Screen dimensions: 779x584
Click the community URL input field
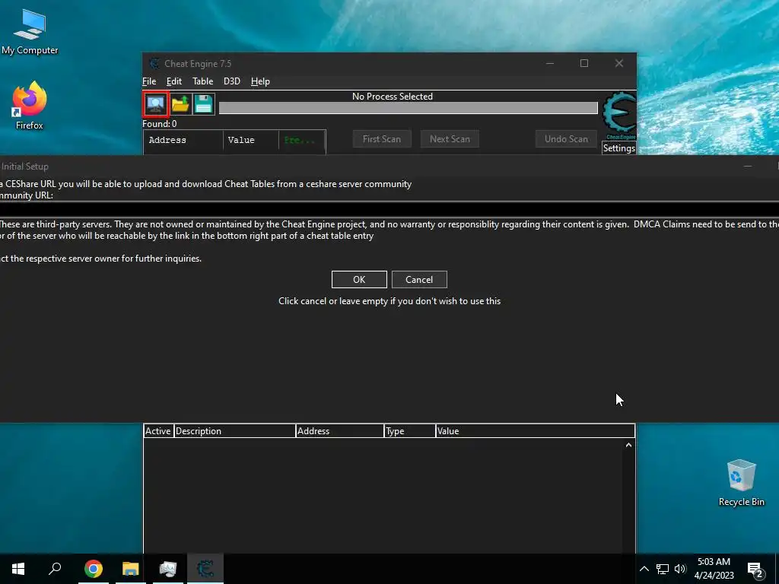point(389,208)
